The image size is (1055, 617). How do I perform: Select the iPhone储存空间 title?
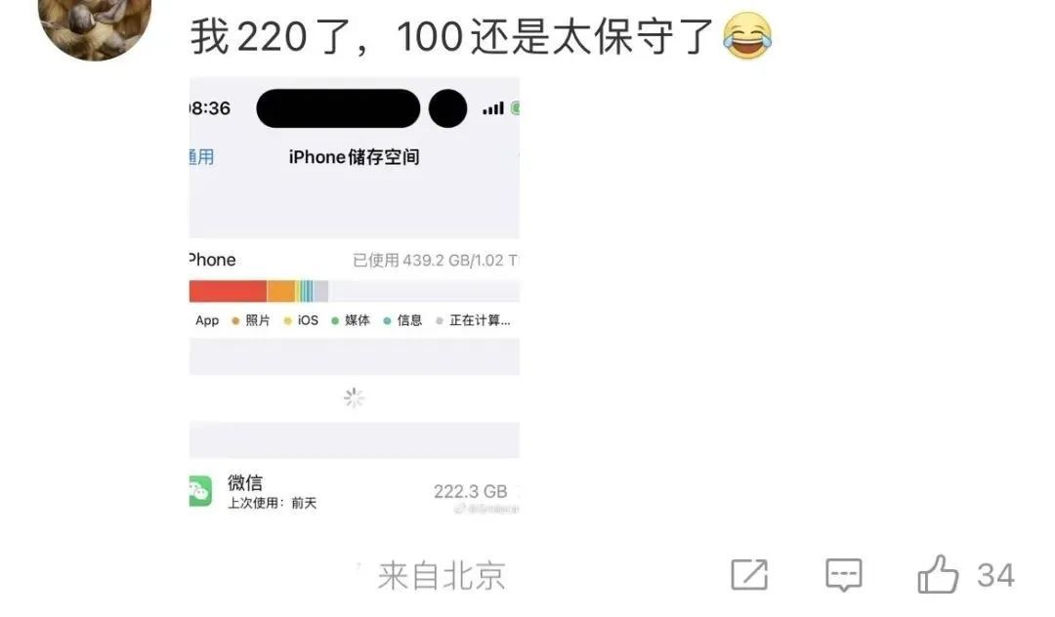pos(354,156)
